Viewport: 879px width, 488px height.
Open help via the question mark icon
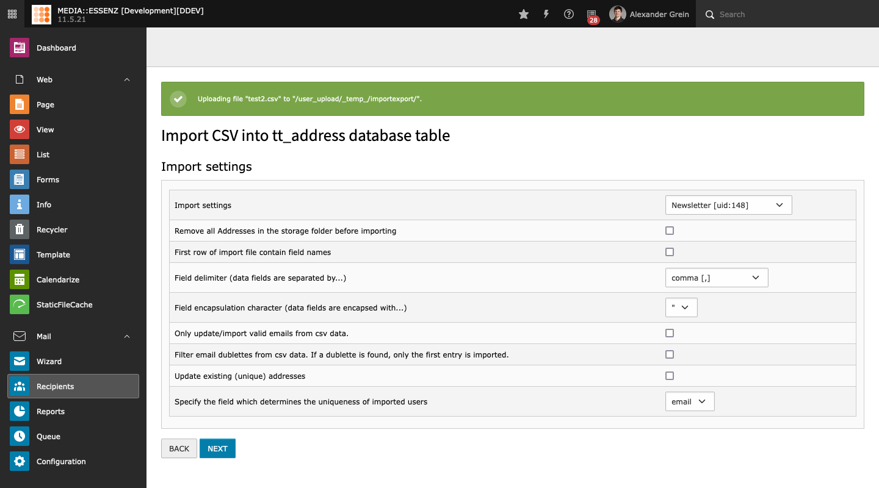coord(569,14)
